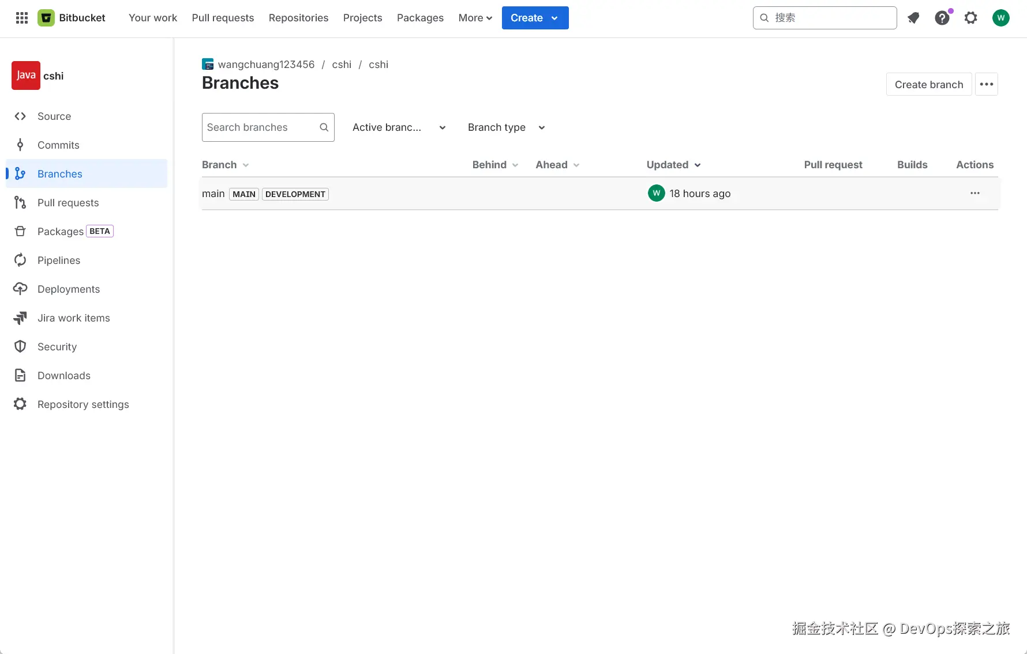
Task: Click the Packages bucket icon in sidebar
Action: coord(20,232)
